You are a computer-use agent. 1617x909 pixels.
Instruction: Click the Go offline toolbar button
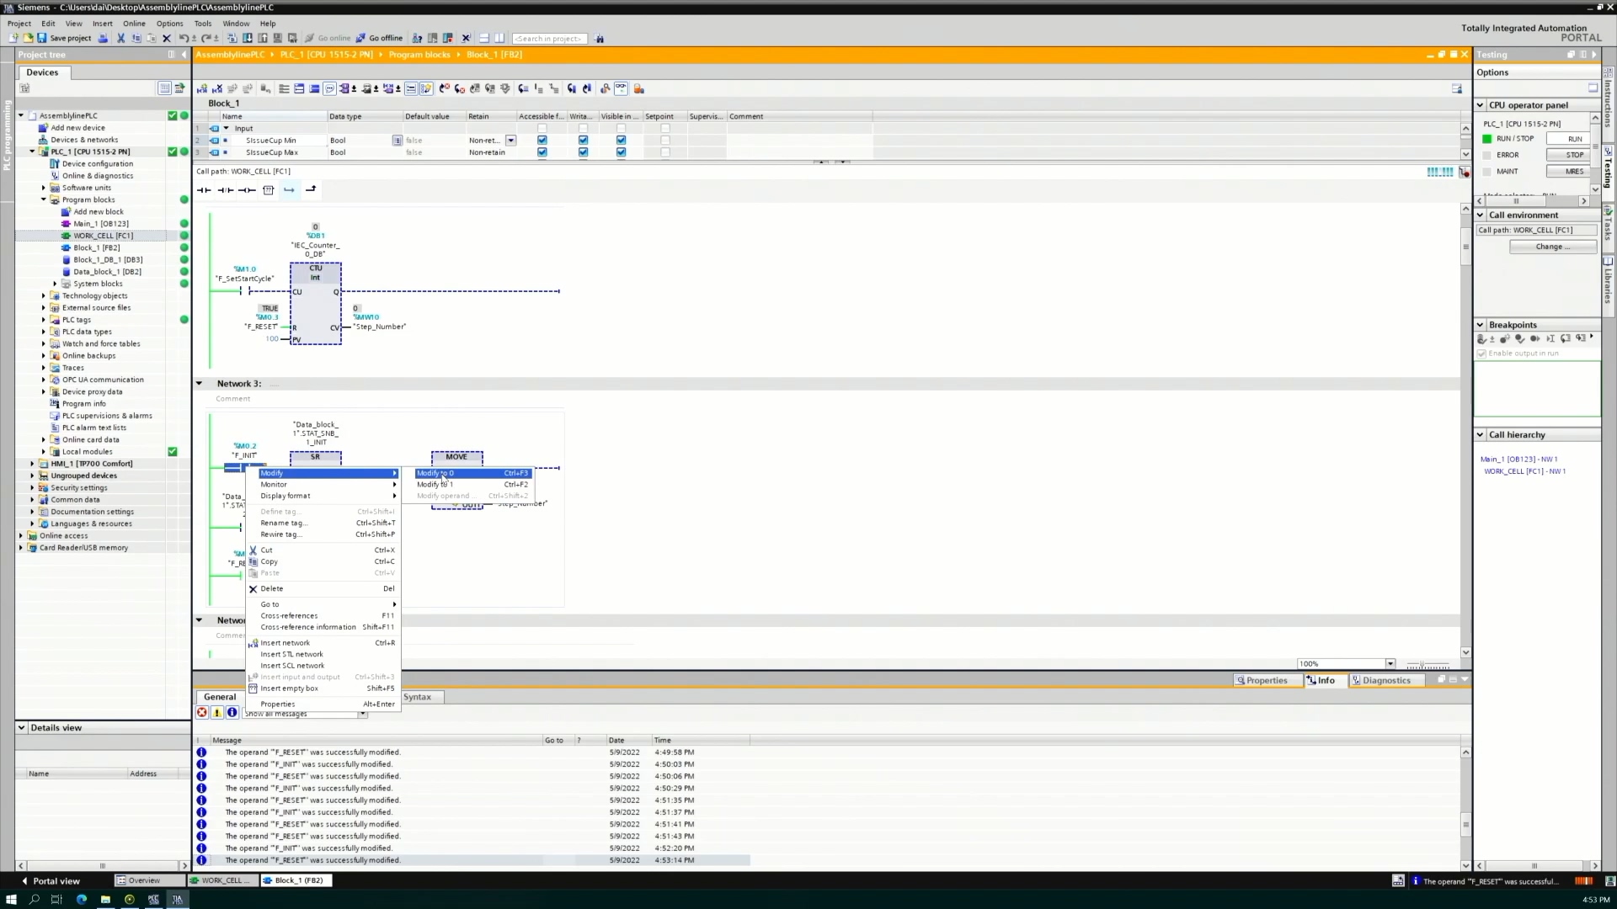click(x=379, y=38)
